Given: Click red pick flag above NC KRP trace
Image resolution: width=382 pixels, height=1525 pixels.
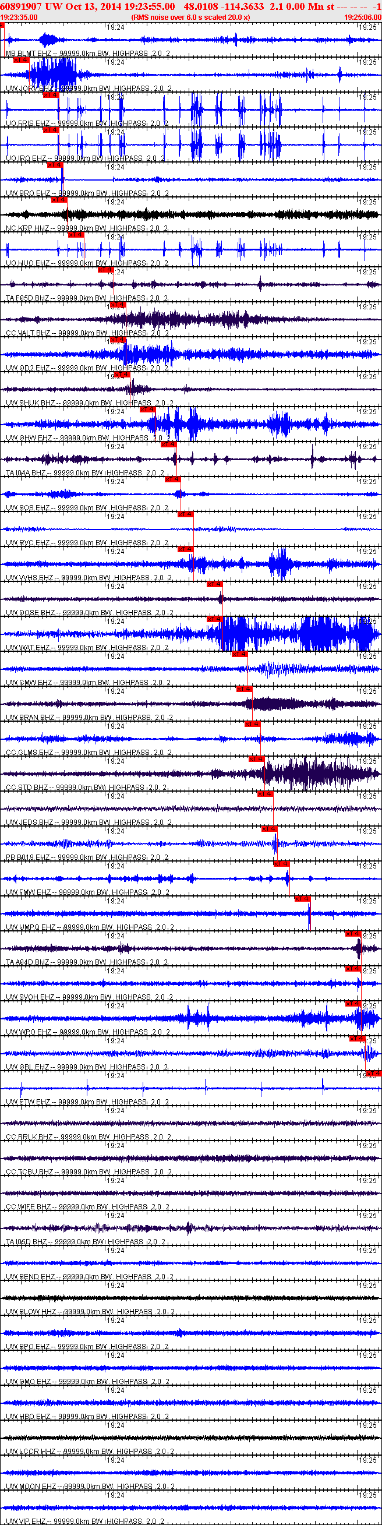Looking at the screenshot, I should tap(59, 199).
